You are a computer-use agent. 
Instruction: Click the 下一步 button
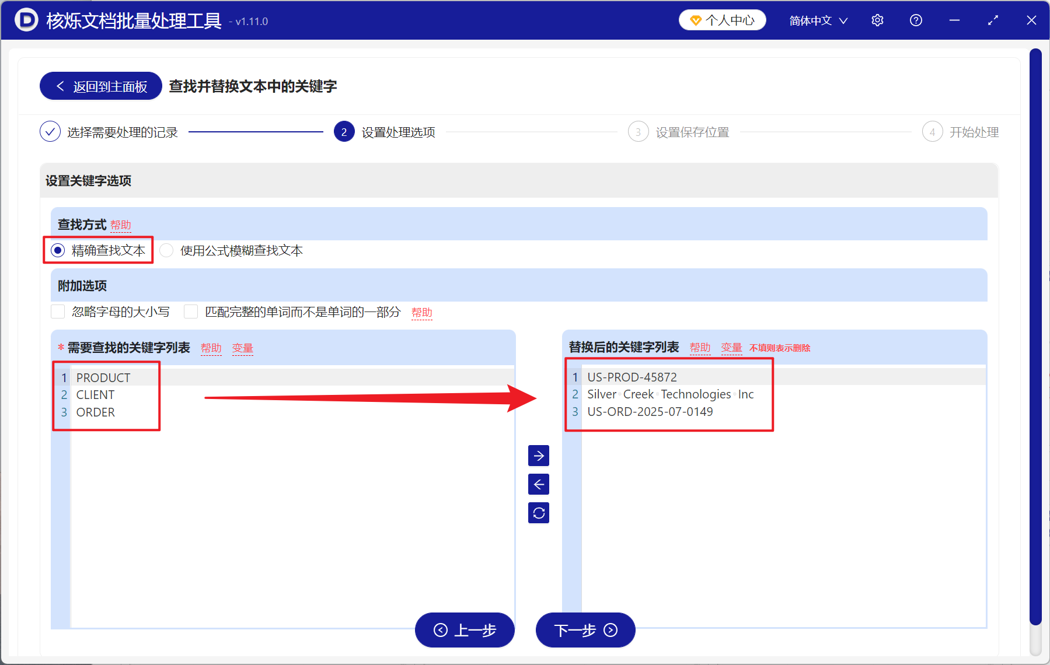585,630
